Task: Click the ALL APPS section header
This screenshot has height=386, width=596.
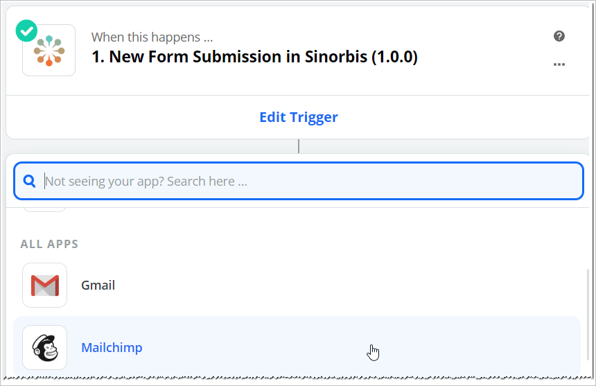Action: (x=49, y=244)
